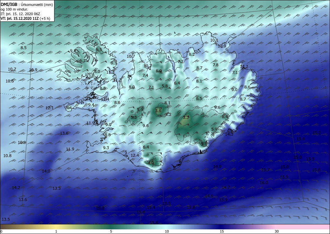Click the 9.4 map value

point(91,105)
